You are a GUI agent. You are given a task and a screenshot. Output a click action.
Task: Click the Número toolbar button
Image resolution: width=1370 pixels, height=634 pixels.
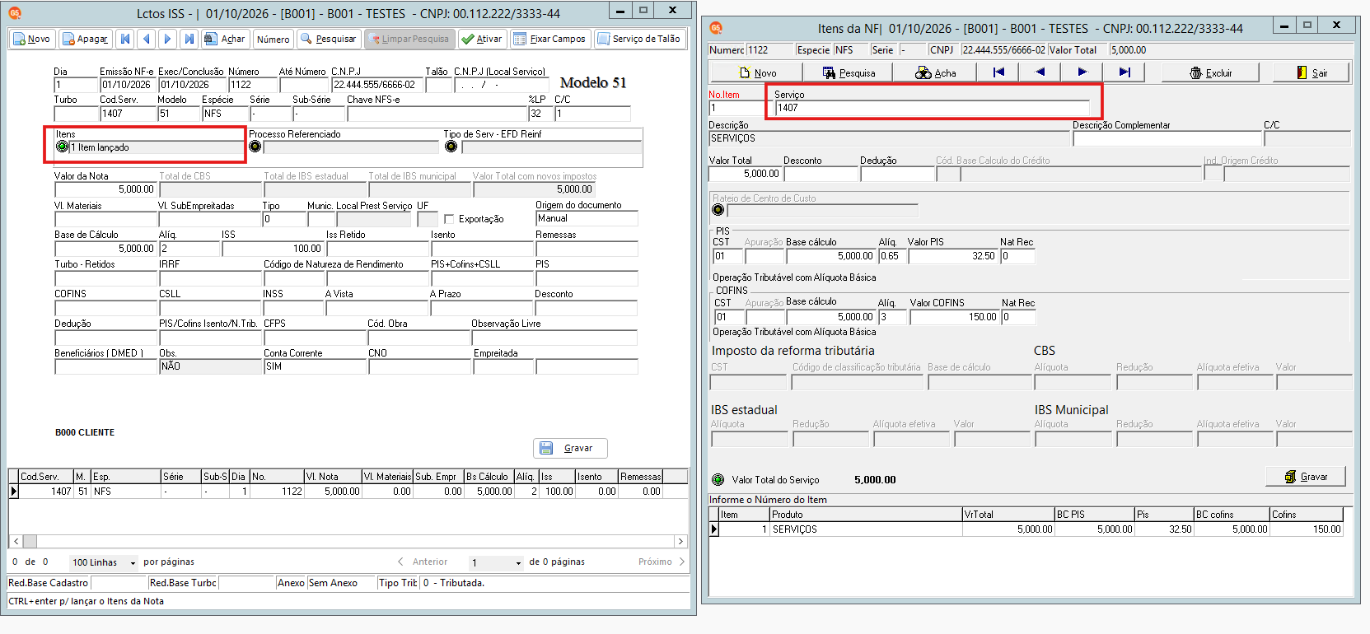(273, 39)
